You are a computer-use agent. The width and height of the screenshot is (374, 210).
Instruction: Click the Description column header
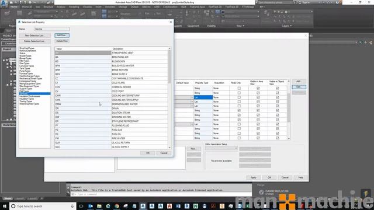(140, 49)
